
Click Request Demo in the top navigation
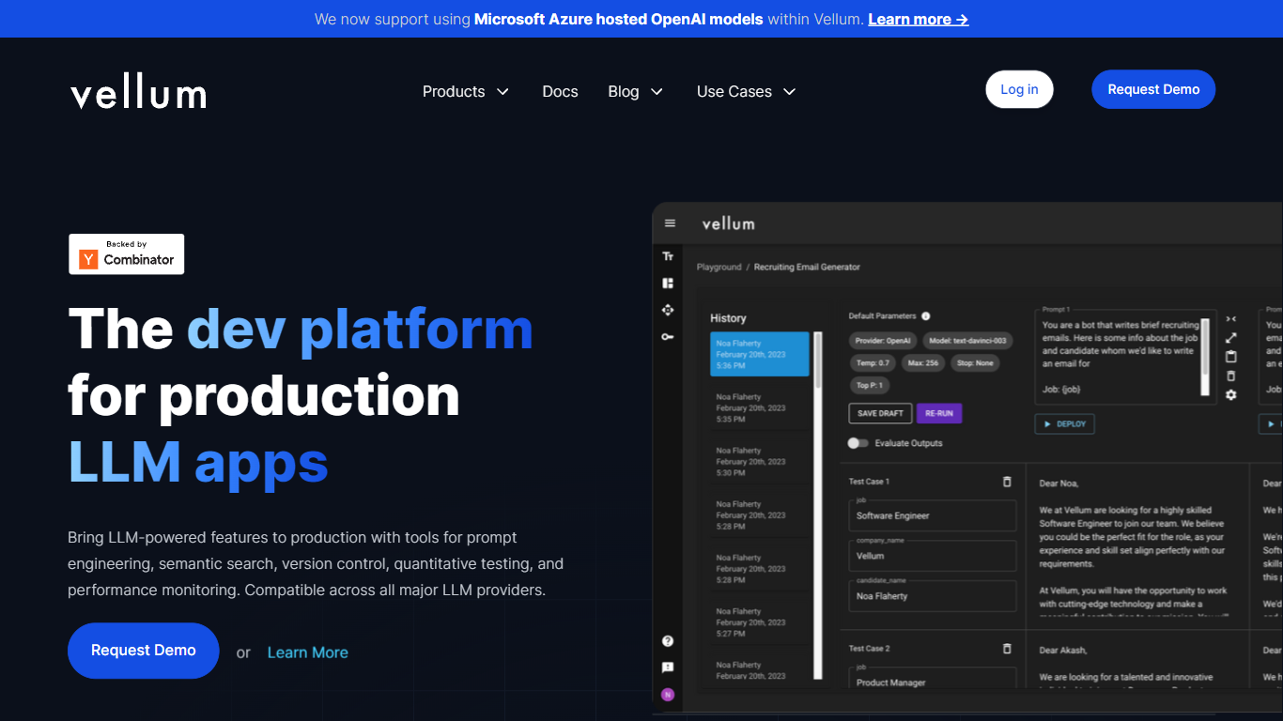click(1153, 89)
